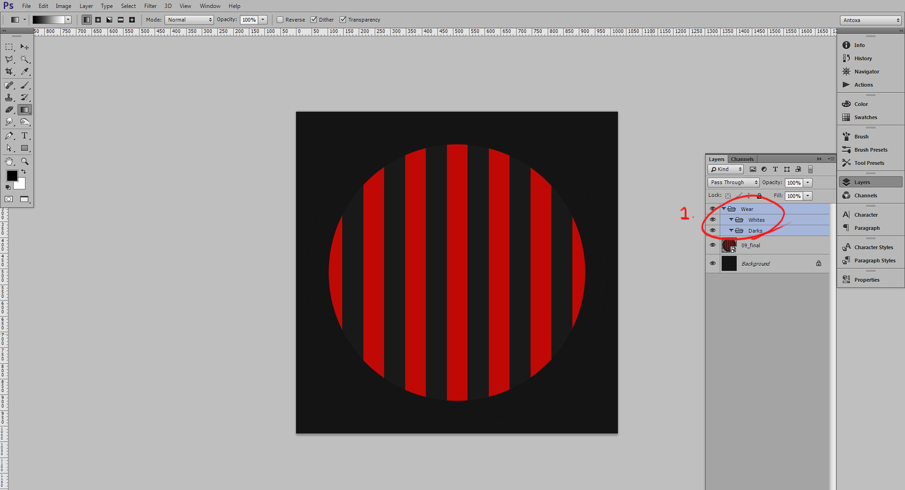The width and height of the screenshot is (905, 490).
Task: Disable the Dither checkbox
Action: tap(313, 20)
